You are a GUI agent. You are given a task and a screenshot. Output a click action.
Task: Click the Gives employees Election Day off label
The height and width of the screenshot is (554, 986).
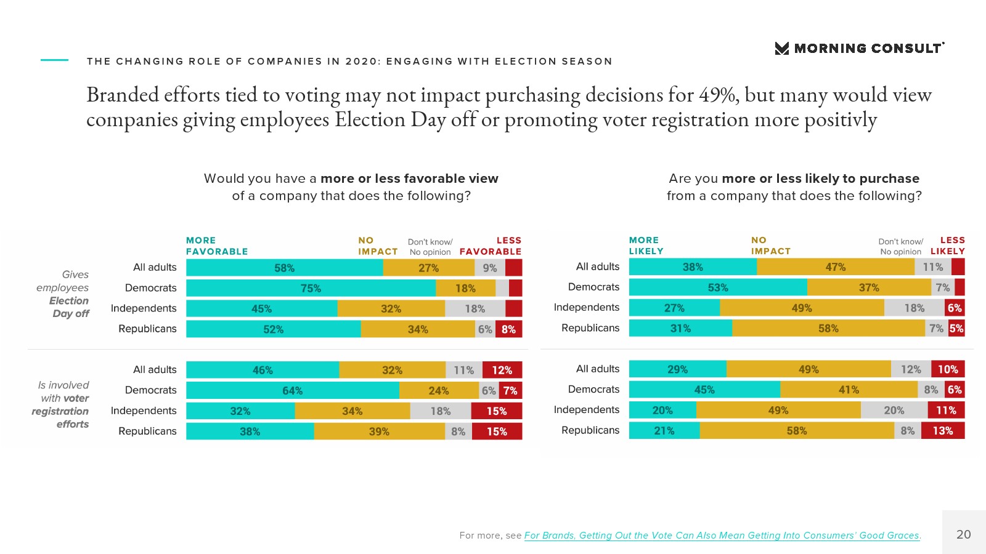pyautogui.click(x=63, y=294)
